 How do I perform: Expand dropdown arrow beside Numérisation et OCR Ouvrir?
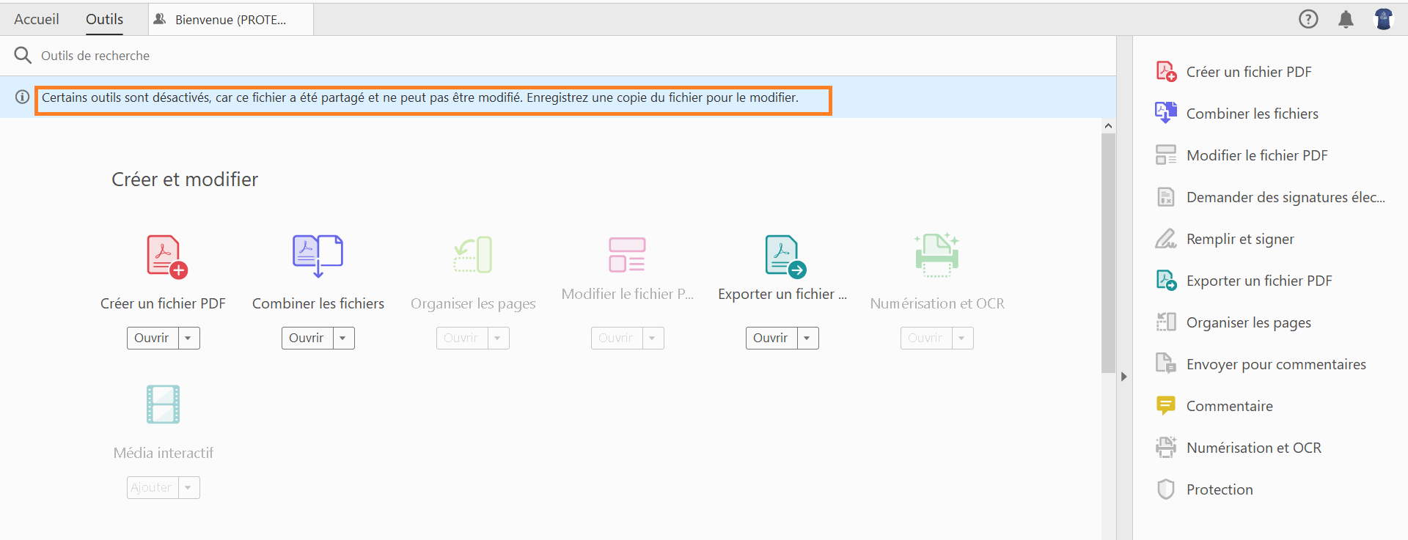click(962, 338)
